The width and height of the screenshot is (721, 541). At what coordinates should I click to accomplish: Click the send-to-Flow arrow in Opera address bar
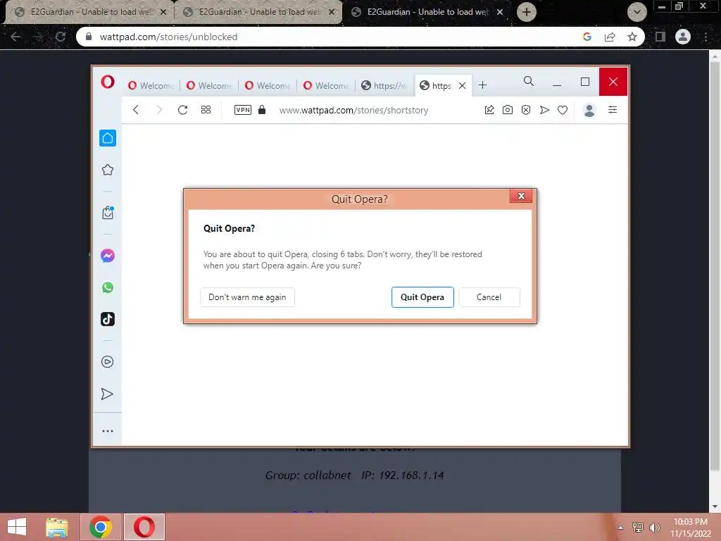[544, 109]
